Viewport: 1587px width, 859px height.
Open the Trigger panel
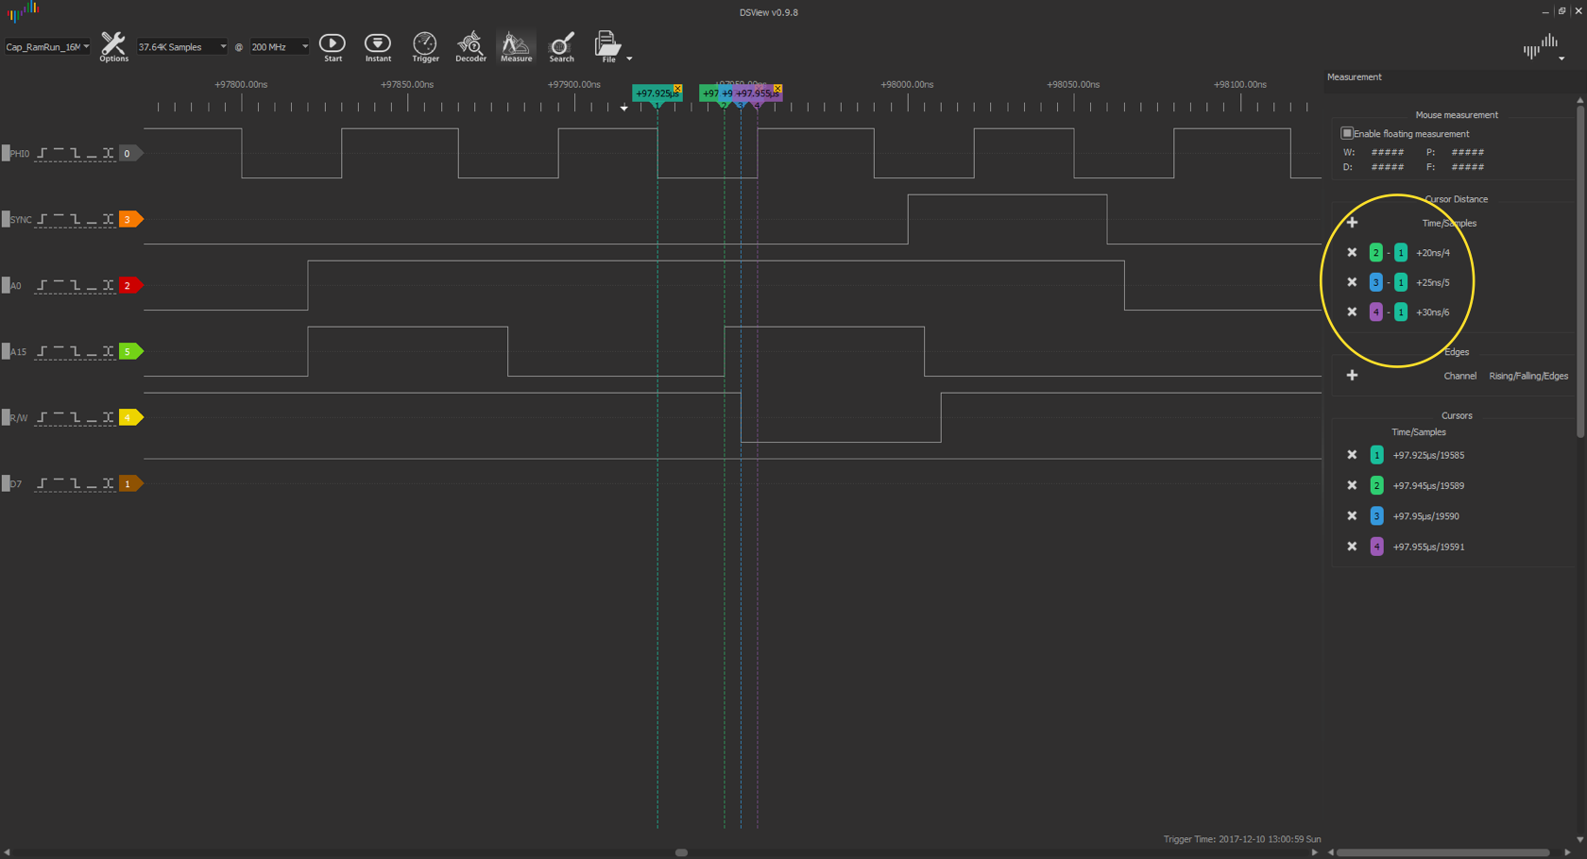pos(425,46)
